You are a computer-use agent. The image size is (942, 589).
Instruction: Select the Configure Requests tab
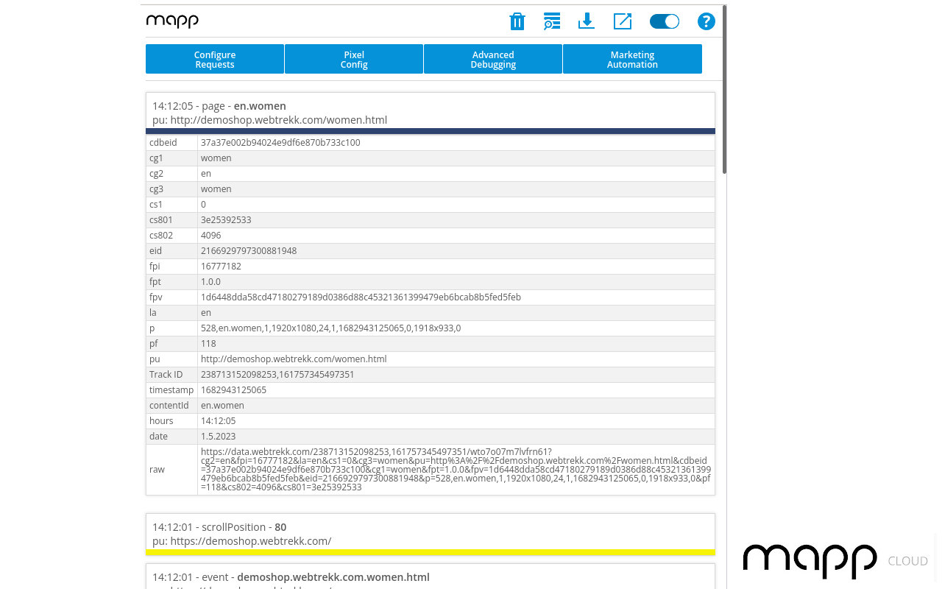click(x=214, y=59)
